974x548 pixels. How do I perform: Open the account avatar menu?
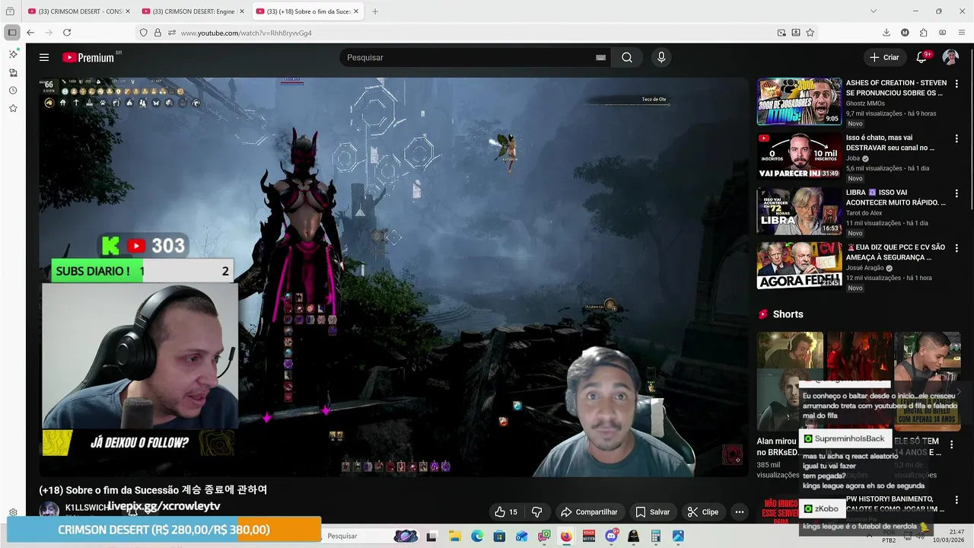coord(950,57)
